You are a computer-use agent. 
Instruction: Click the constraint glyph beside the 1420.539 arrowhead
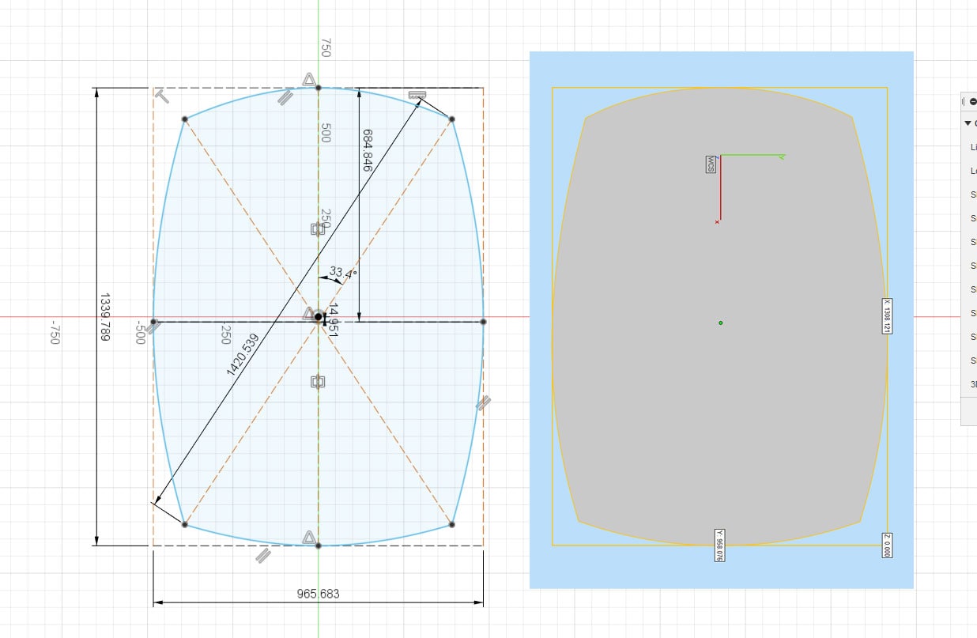tap(417, 96)
